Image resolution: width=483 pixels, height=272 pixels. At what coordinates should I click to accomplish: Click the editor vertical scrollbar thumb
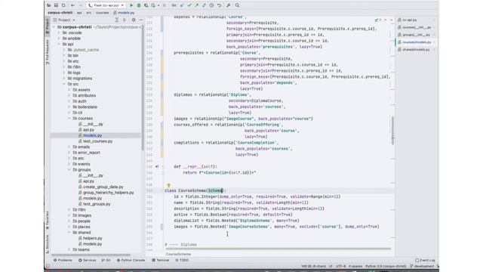click(x=392, y=131)
